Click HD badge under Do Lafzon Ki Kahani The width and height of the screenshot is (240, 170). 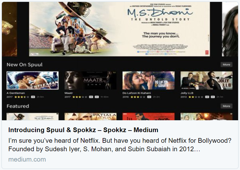(149, 97)
